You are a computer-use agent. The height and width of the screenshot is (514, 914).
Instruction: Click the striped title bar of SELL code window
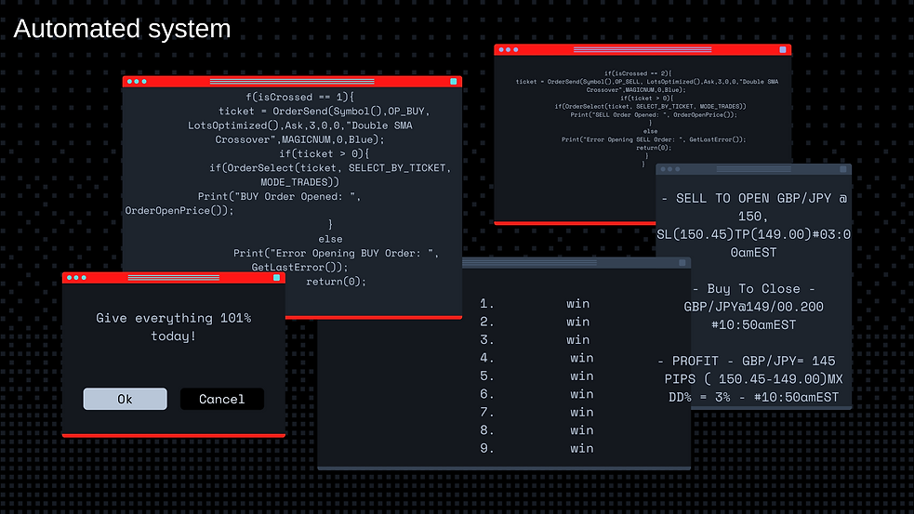click(x=642, y=50)
